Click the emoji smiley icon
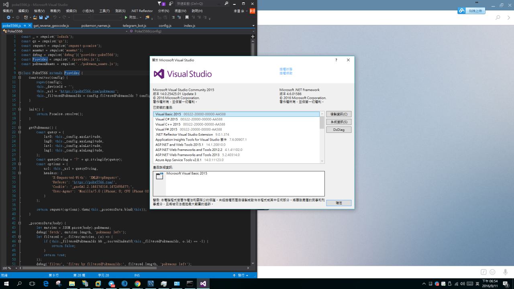The height and width of the screenshot is (289, 514). [x=492, y=272]
